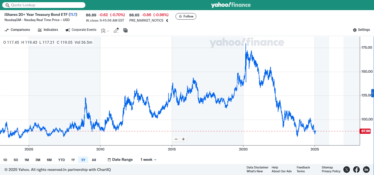
Task: Select the 5Y time range
Action: 83,160
